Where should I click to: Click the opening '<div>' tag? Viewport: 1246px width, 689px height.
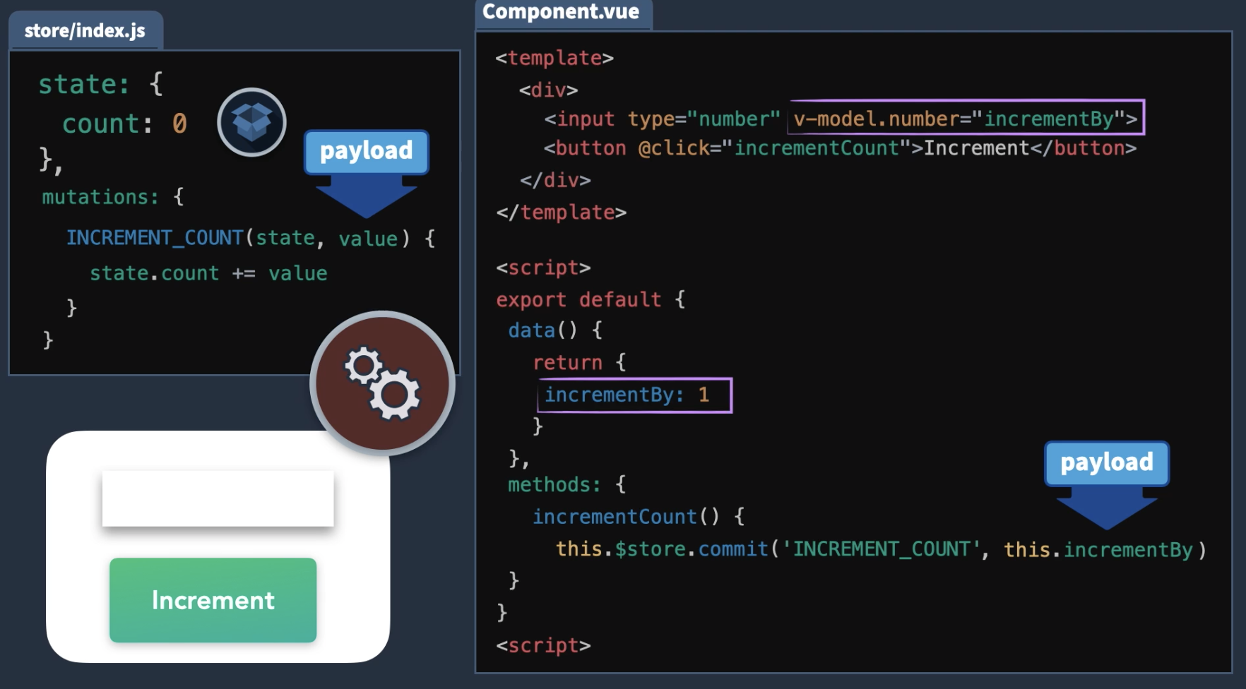click(x=548, y=90)
